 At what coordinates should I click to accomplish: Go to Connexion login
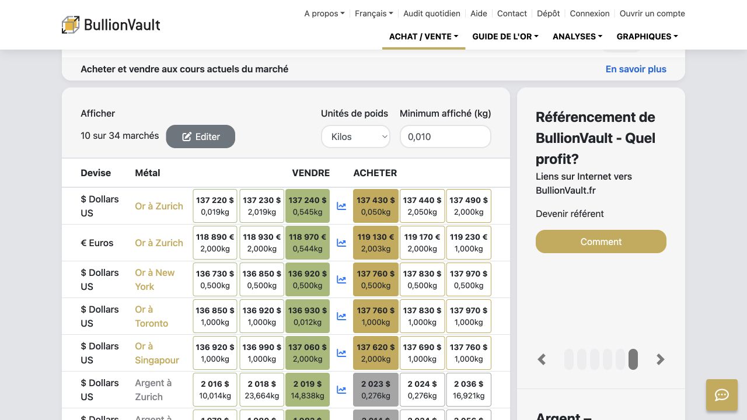tap(589, 13)
